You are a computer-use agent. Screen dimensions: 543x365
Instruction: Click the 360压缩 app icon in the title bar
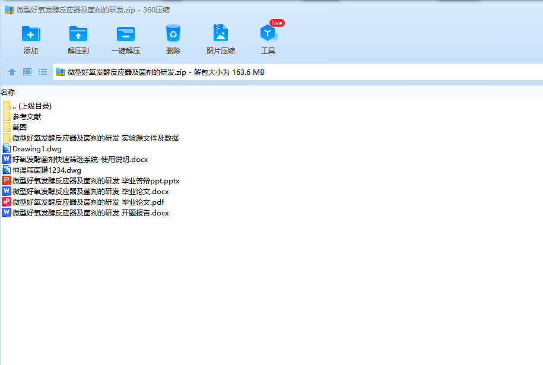tap(9, 9)
